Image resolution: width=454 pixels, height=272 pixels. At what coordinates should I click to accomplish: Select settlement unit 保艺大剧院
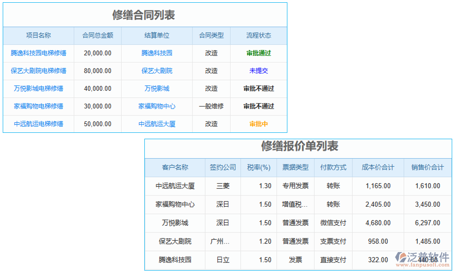tap(156, 71)
